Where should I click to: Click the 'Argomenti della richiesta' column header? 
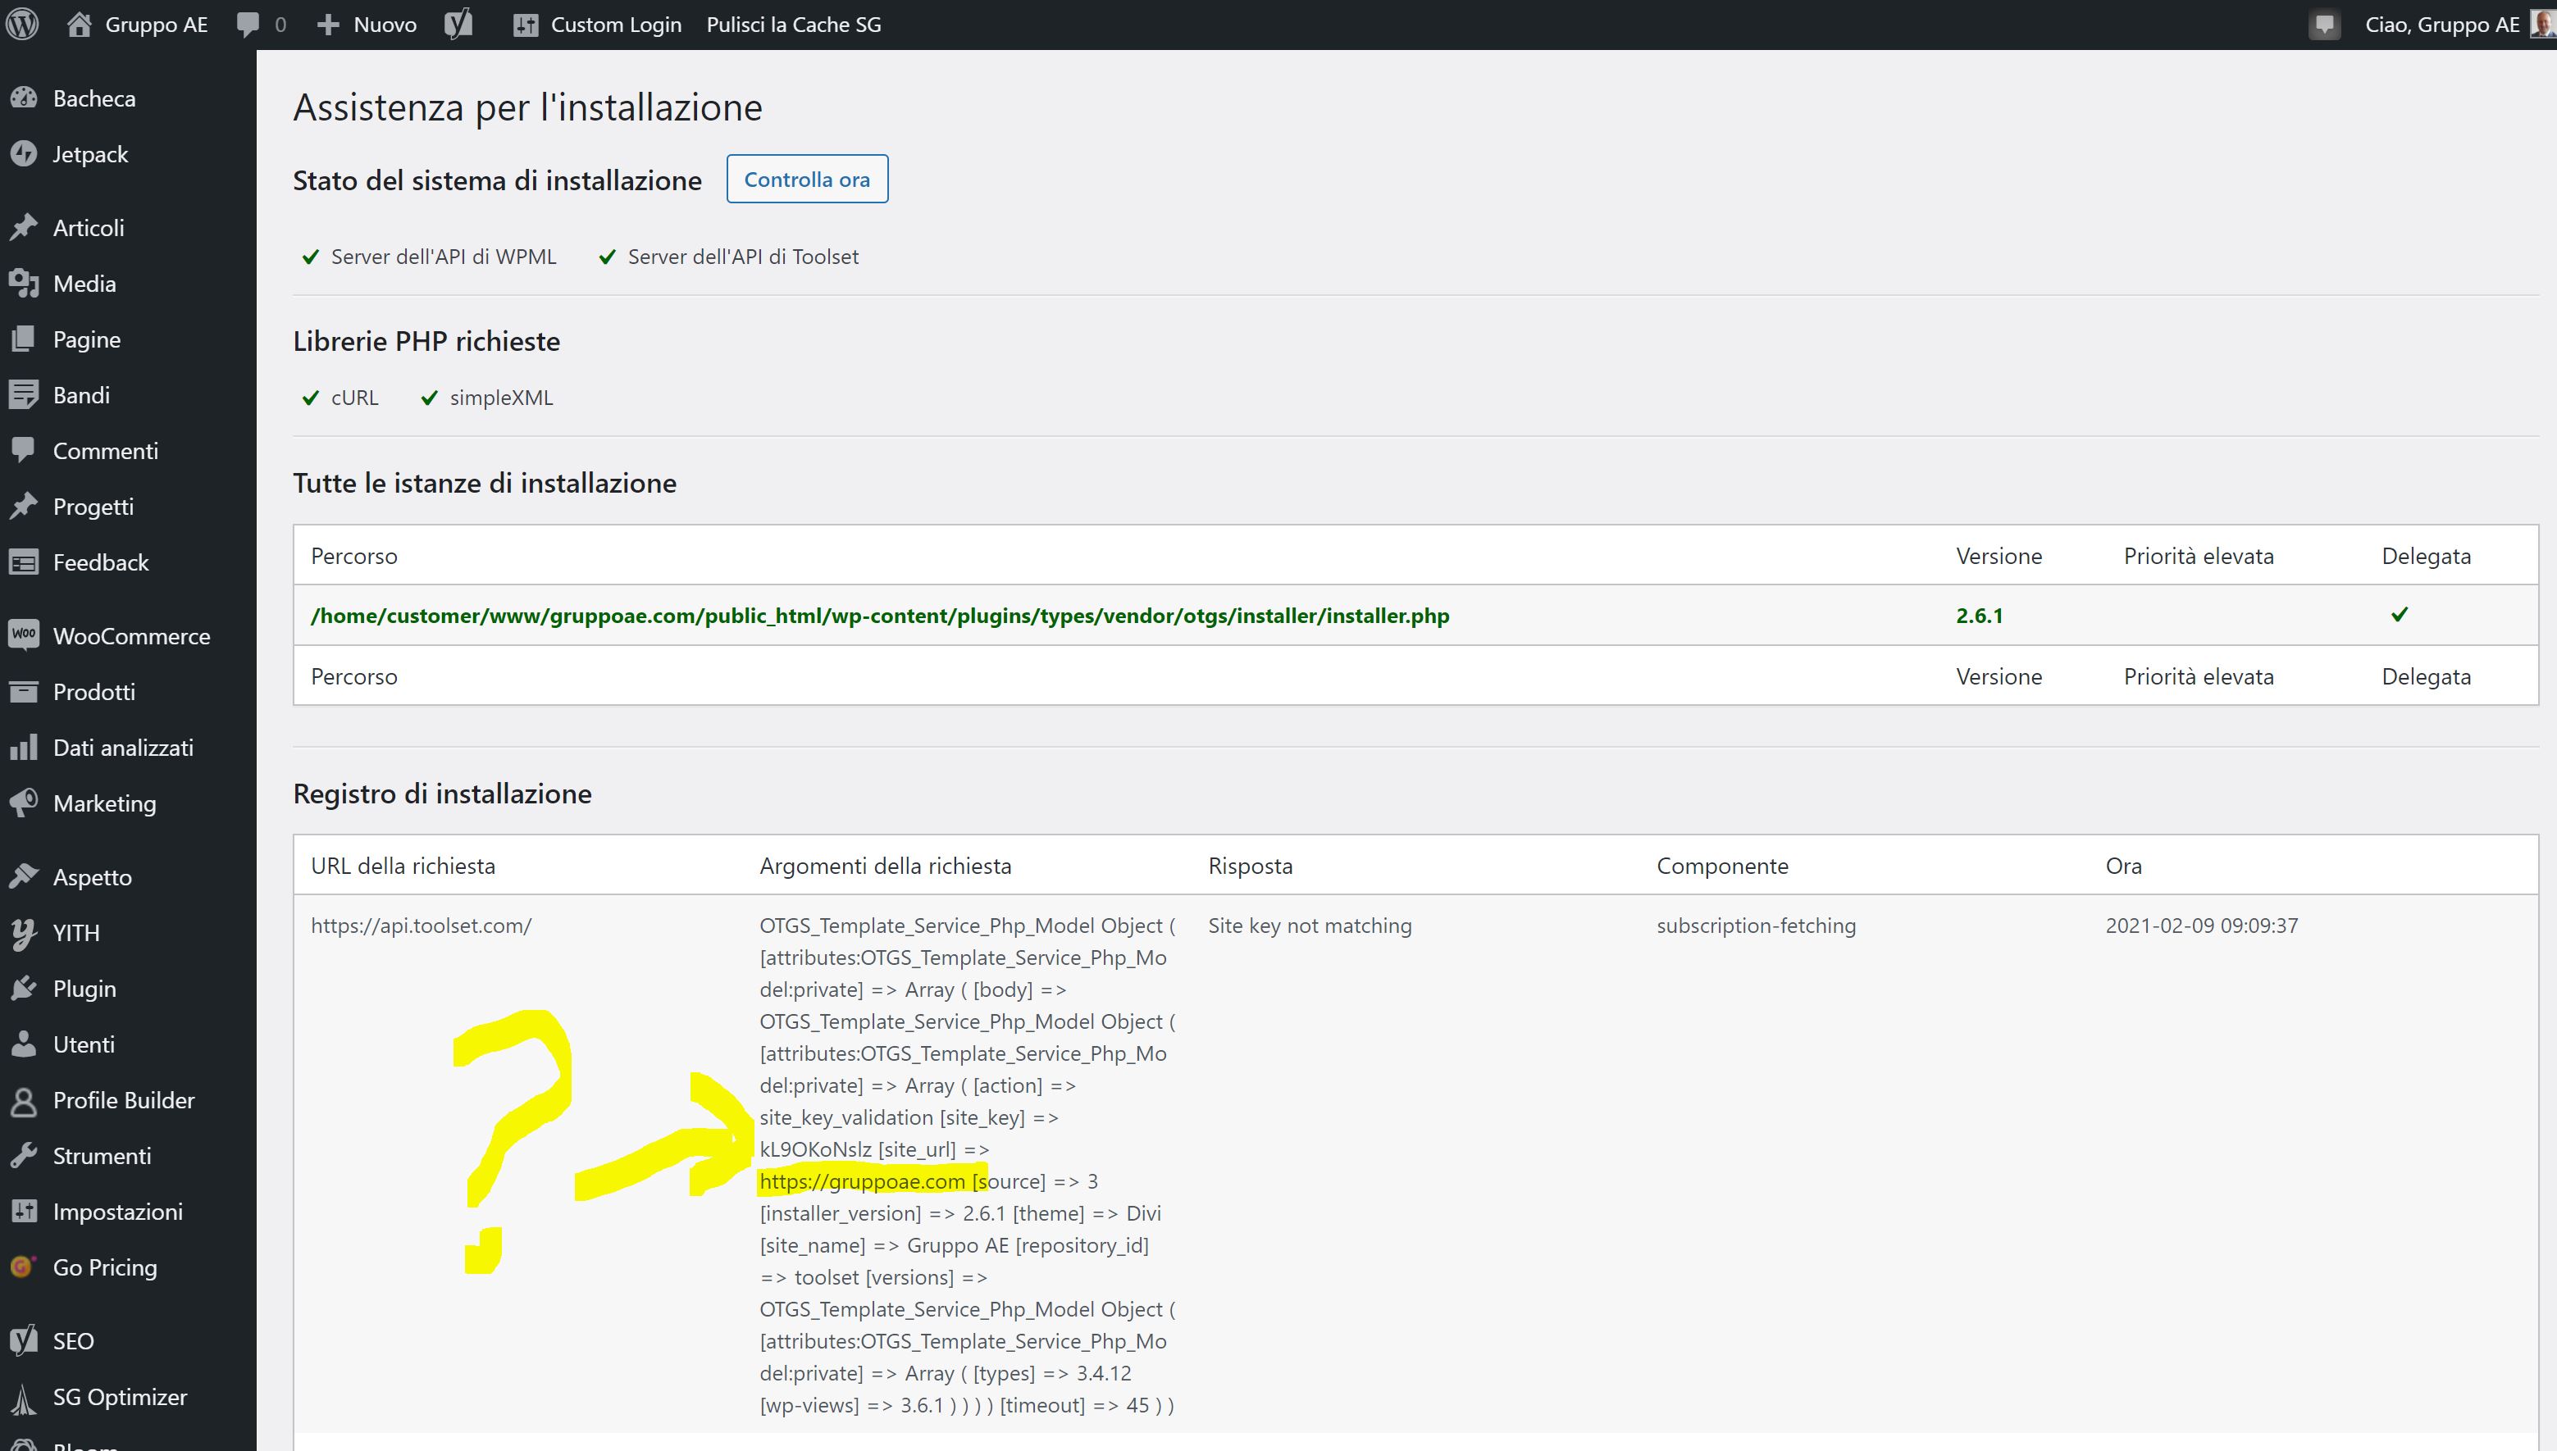[885, 866]
